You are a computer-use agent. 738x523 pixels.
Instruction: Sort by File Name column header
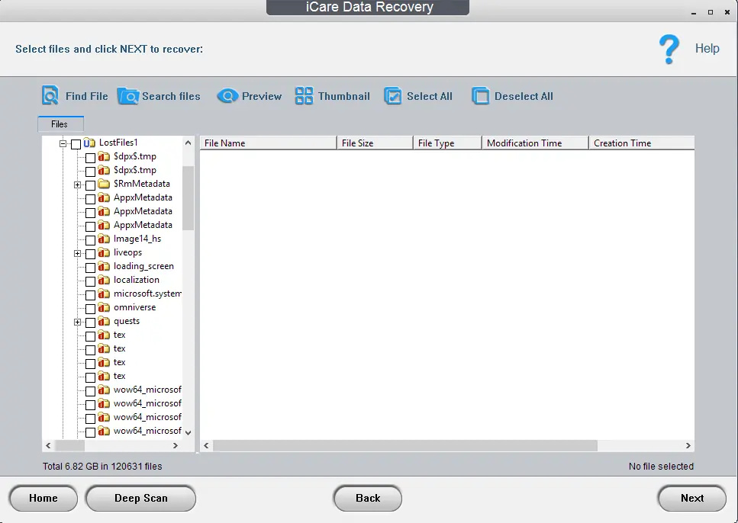tap(269, 143)
